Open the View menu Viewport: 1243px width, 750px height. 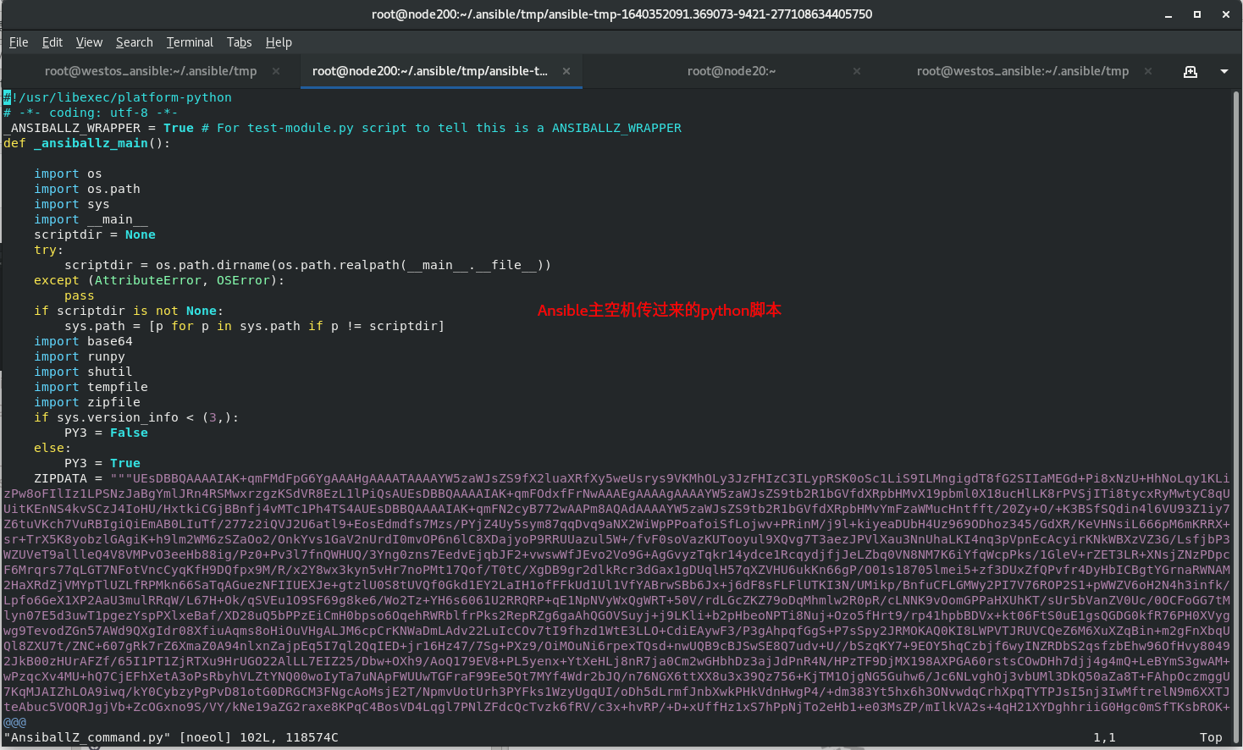(x=89, y=42)
